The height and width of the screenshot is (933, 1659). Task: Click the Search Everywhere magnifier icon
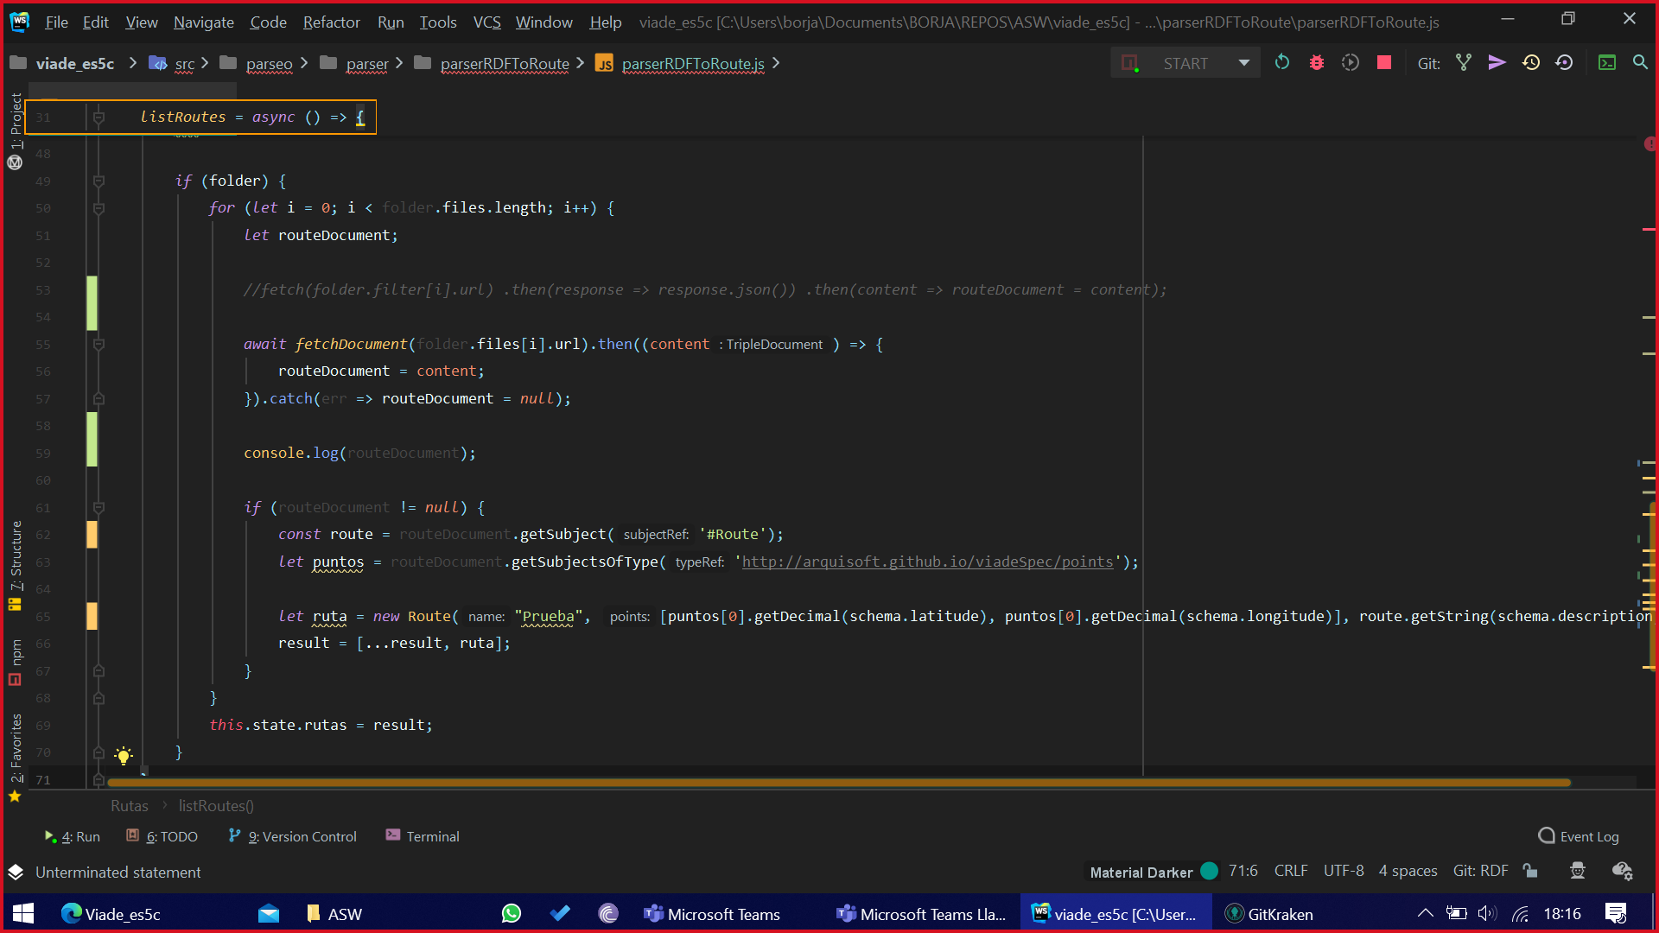point(1639,62)
